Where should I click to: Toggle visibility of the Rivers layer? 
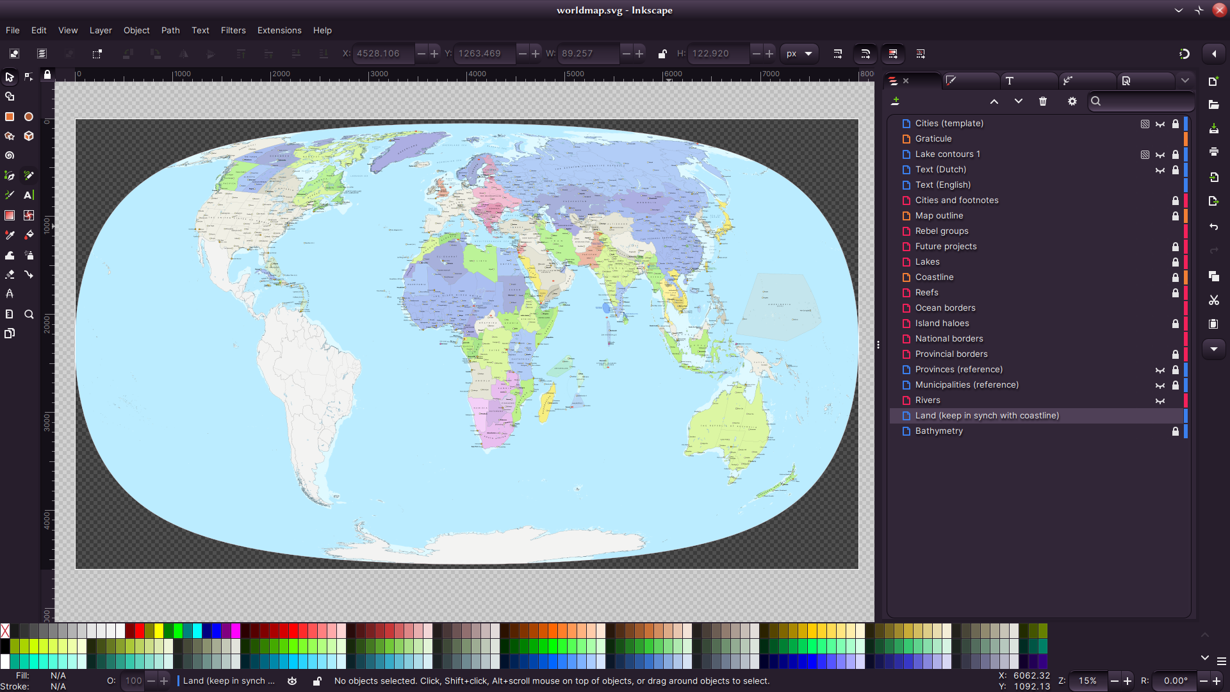click(x=1160, y=400)
